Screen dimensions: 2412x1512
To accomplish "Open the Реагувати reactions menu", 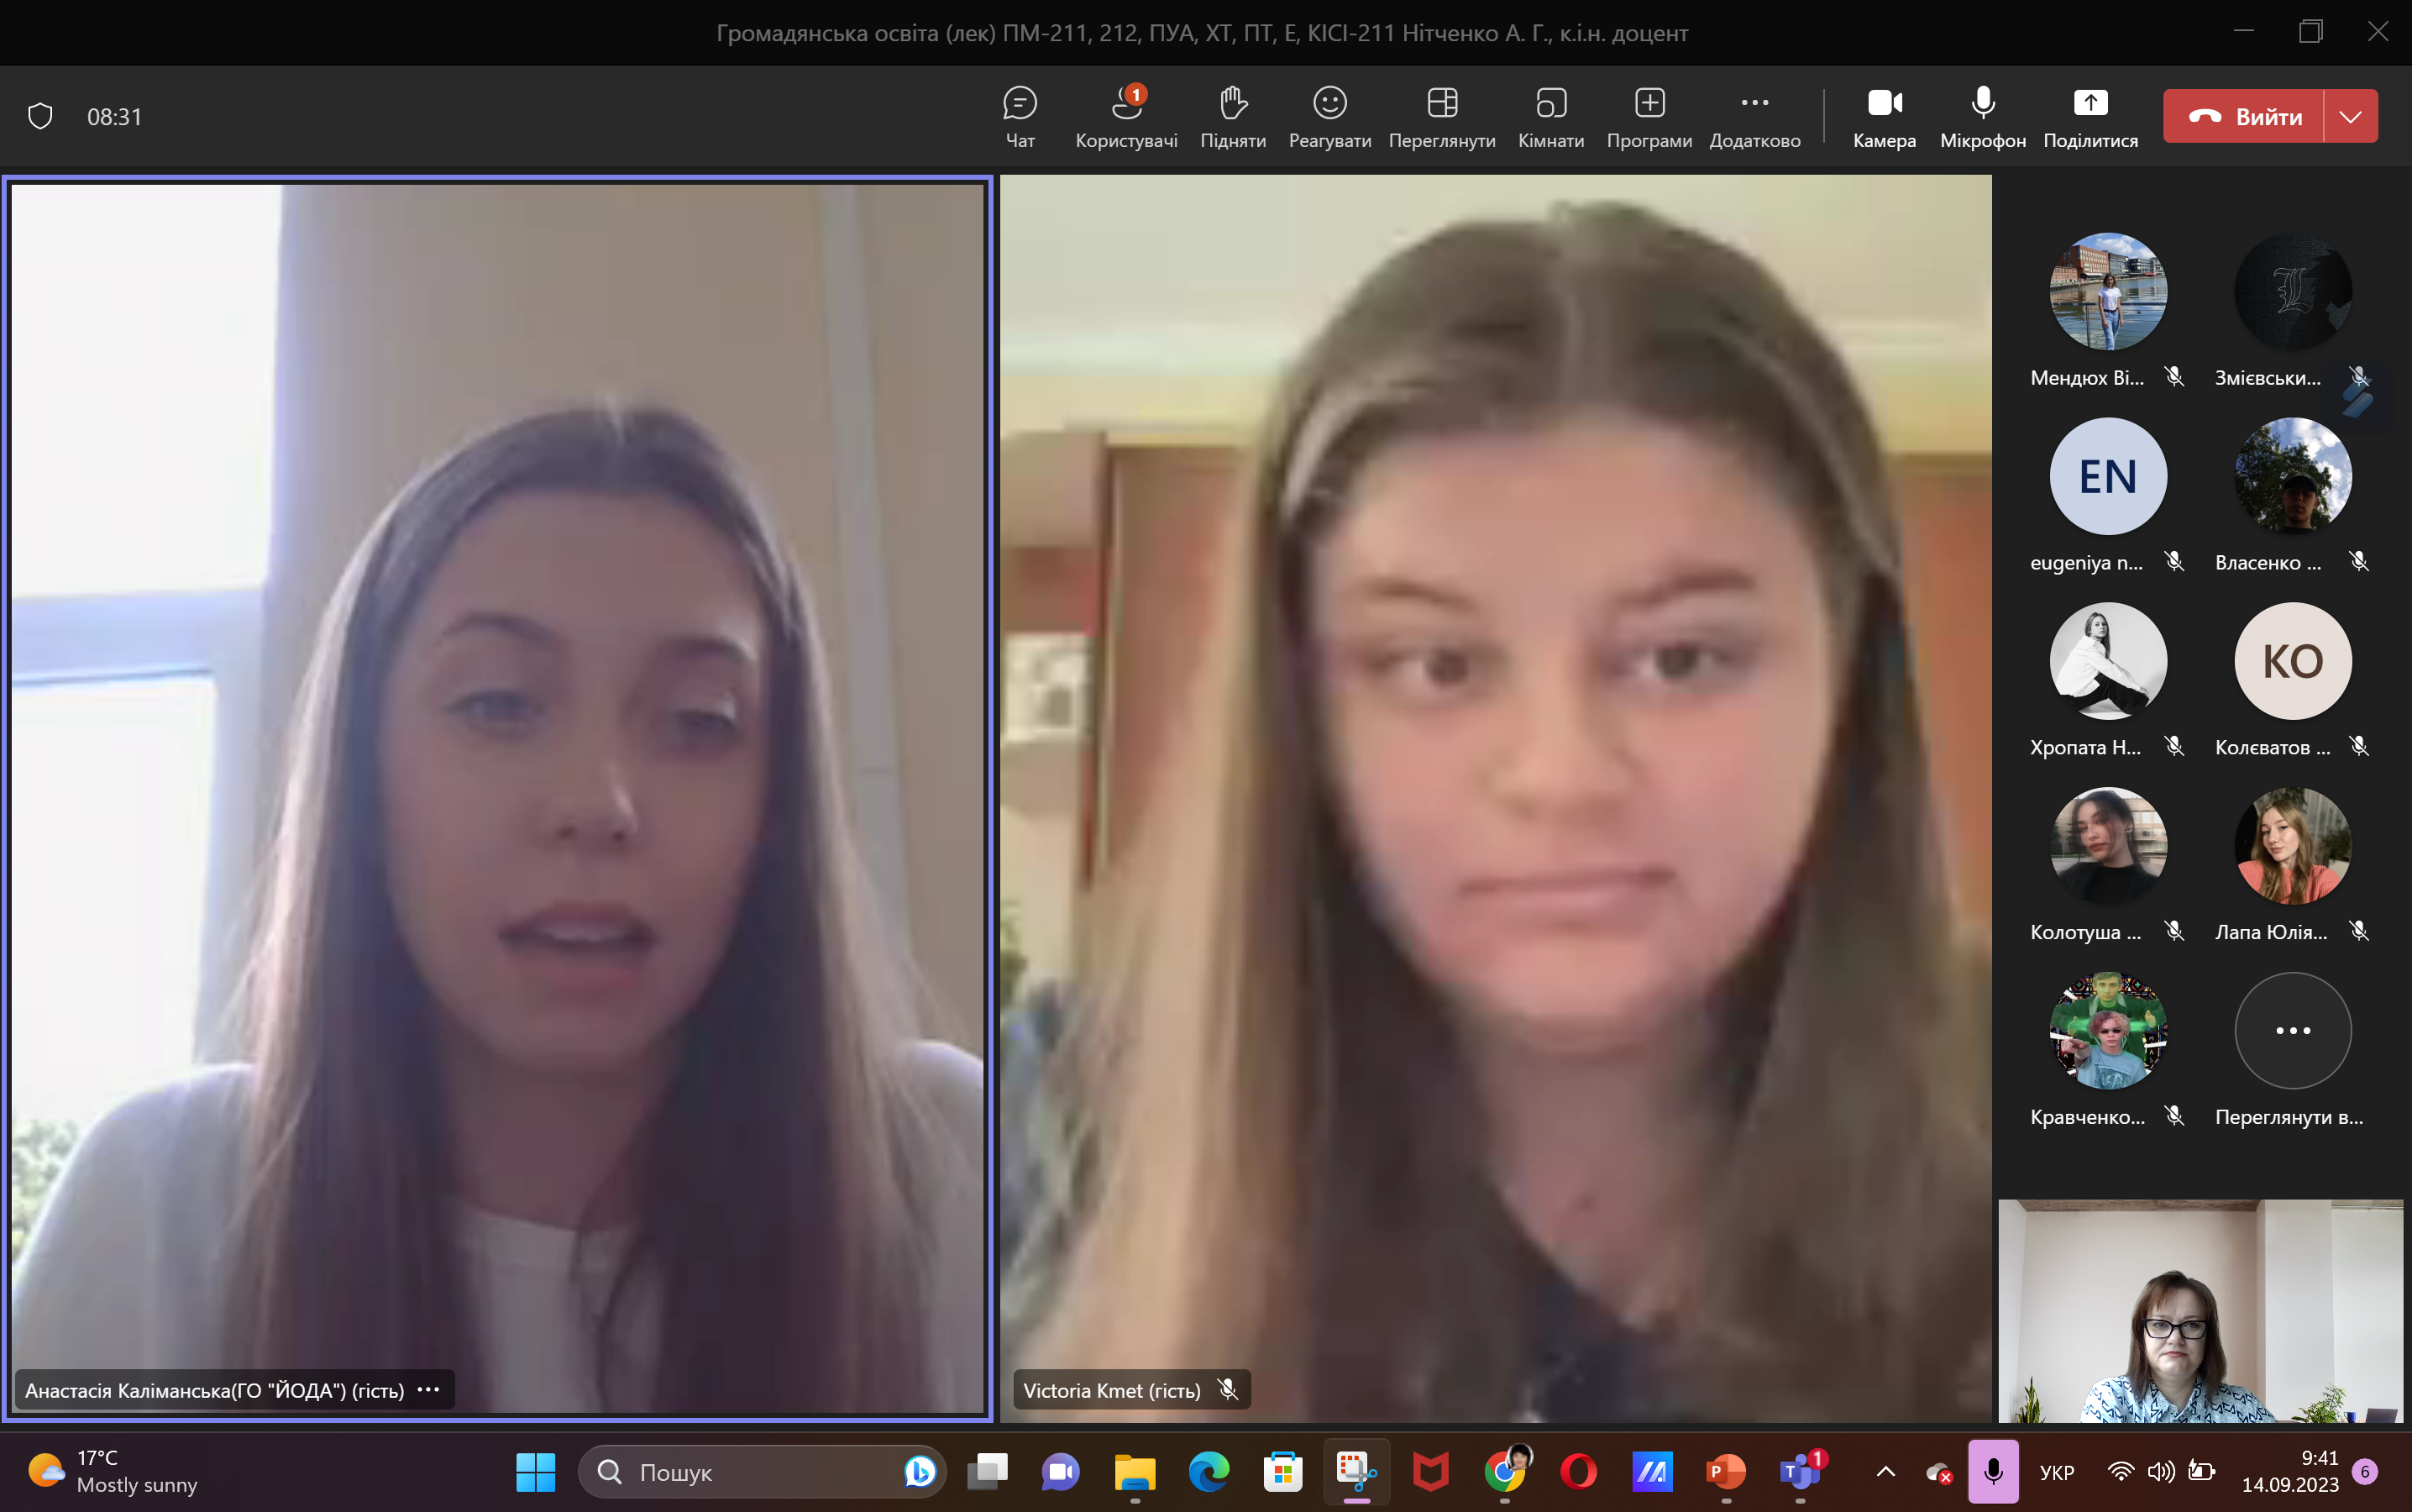I will pyautogui.click(x=1329, y=116).
